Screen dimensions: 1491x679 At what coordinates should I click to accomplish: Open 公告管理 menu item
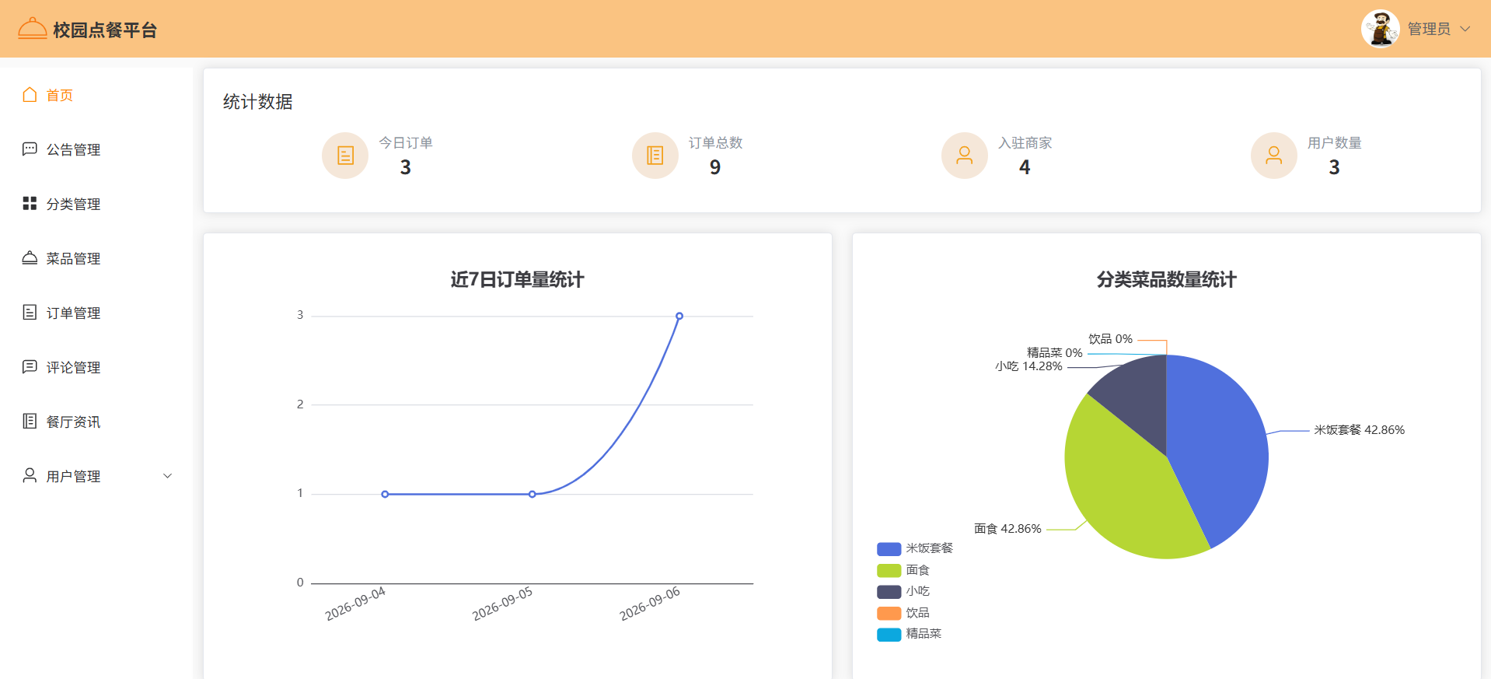(96, 149)
